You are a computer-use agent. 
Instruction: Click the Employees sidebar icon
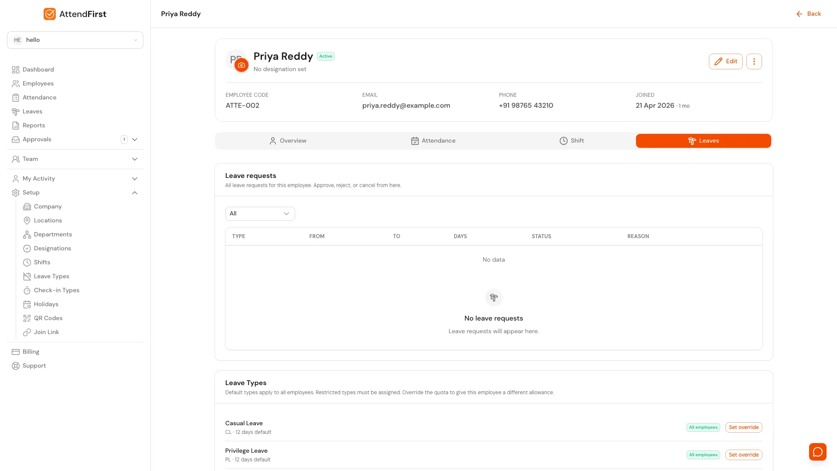[16, 84]
